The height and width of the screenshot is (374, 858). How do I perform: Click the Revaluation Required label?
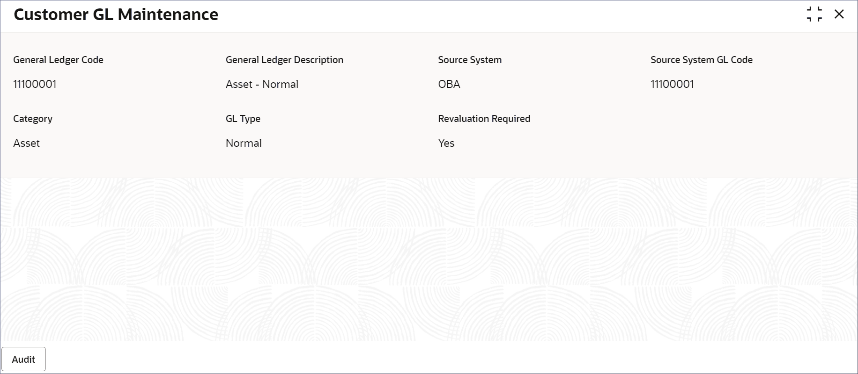coord(484,119)
